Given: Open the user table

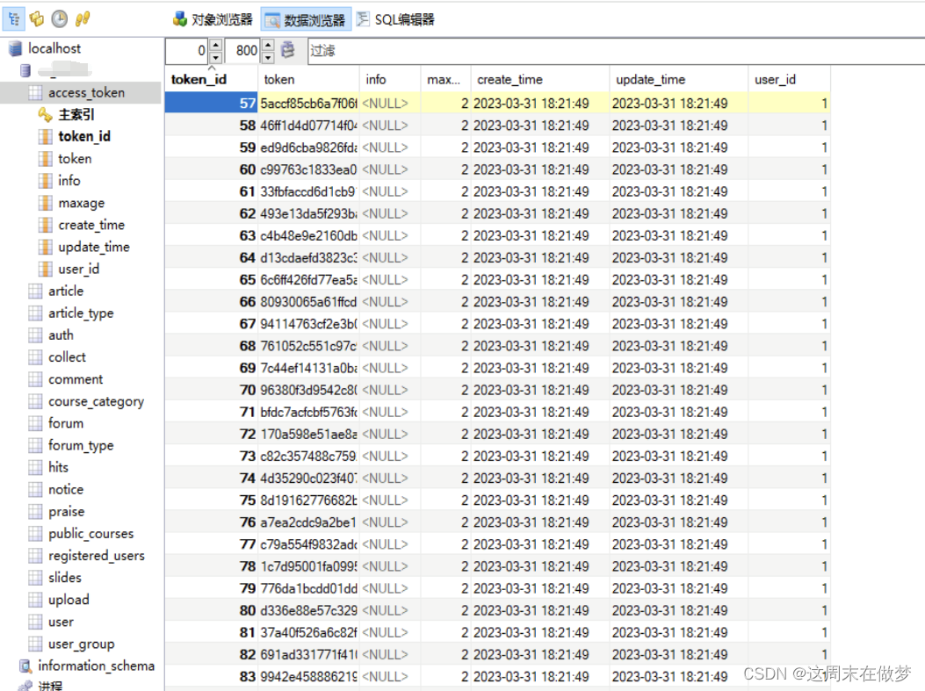Looking at the screenshot, I should tap(61, 622).
